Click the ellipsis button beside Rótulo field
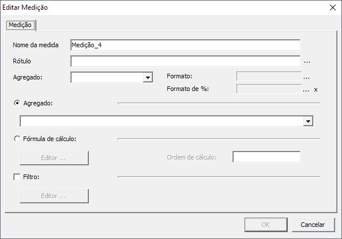The height and width of the screenshot is (239, 342). point(307,62)
